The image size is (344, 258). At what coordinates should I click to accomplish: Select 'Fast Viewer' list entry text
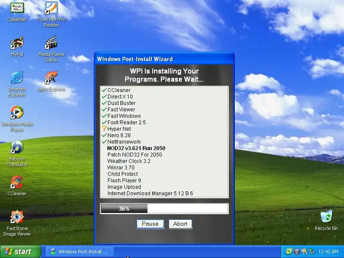coord(121,109)
